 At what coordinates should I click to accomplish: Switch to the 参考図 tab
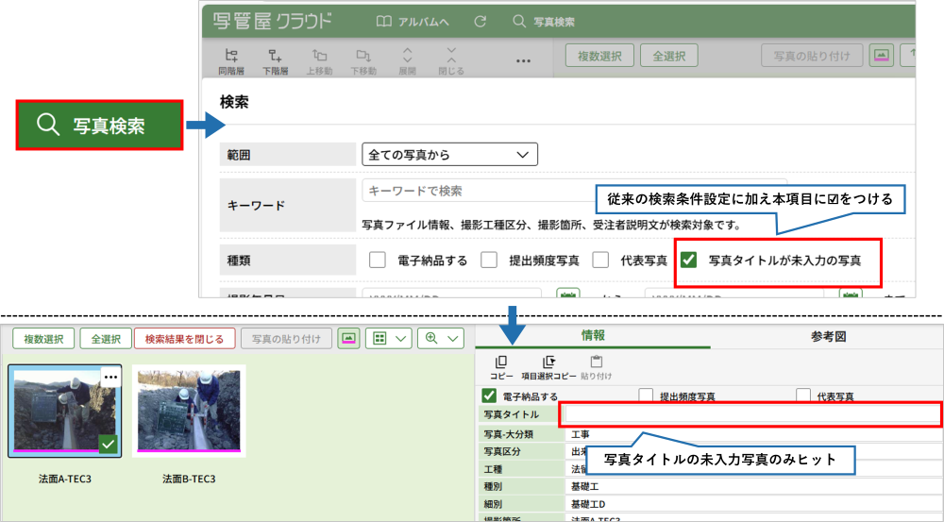826,336
